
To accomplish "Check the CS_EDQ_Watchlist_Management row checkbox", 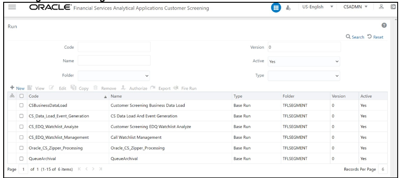I will pyautogui.click(x=22, y=137).
